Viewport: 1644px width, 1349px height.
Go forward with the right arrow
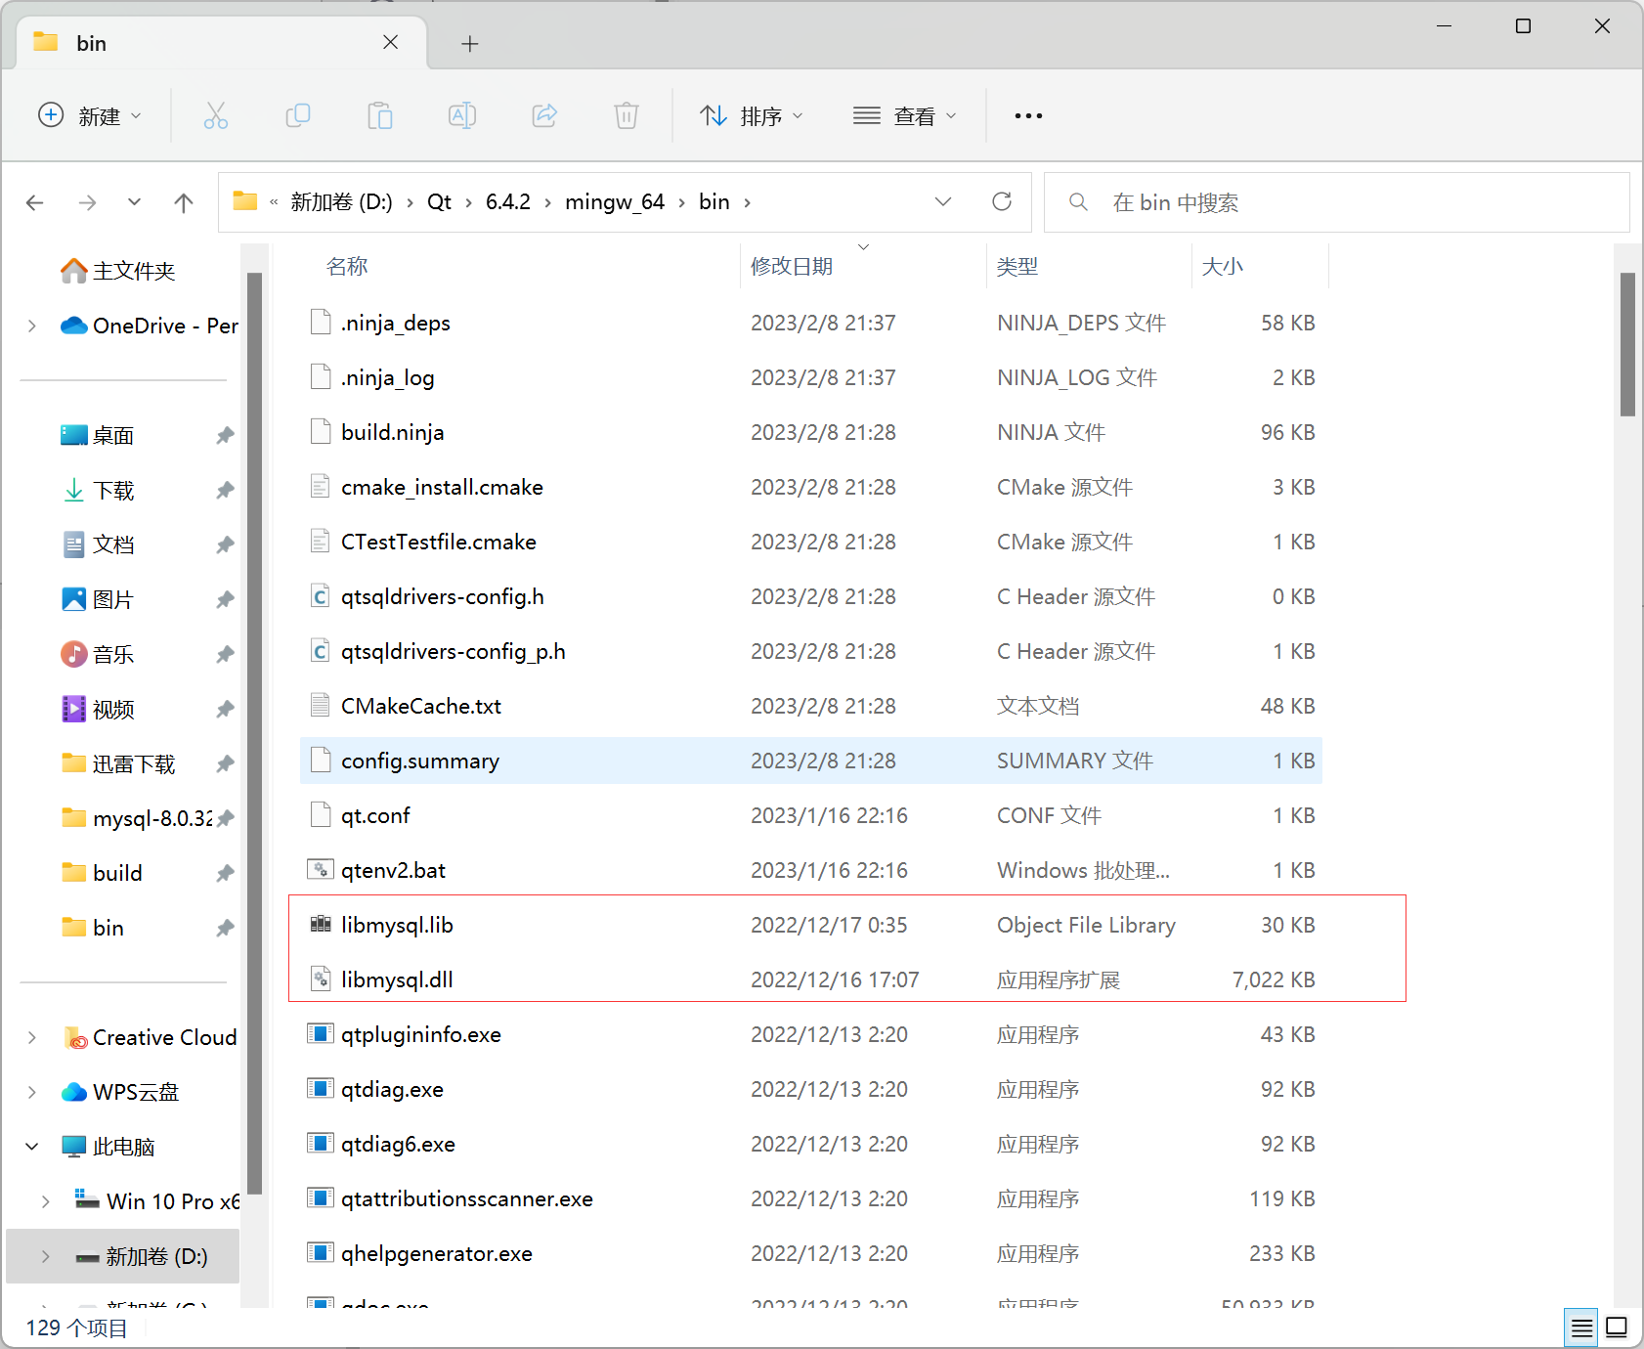[x=87, y=202]
